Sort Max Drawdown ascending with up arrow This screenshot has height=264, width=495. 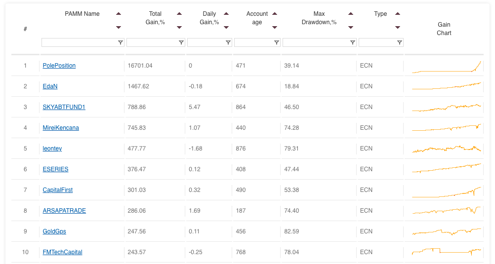[x=351, y=13]
